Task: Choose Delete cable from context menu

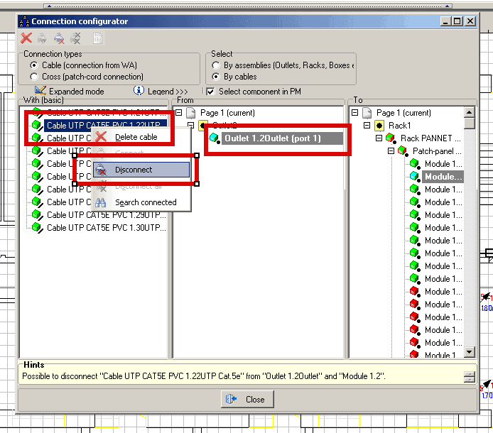Action: pyautogui.click(x=136, y=137)
